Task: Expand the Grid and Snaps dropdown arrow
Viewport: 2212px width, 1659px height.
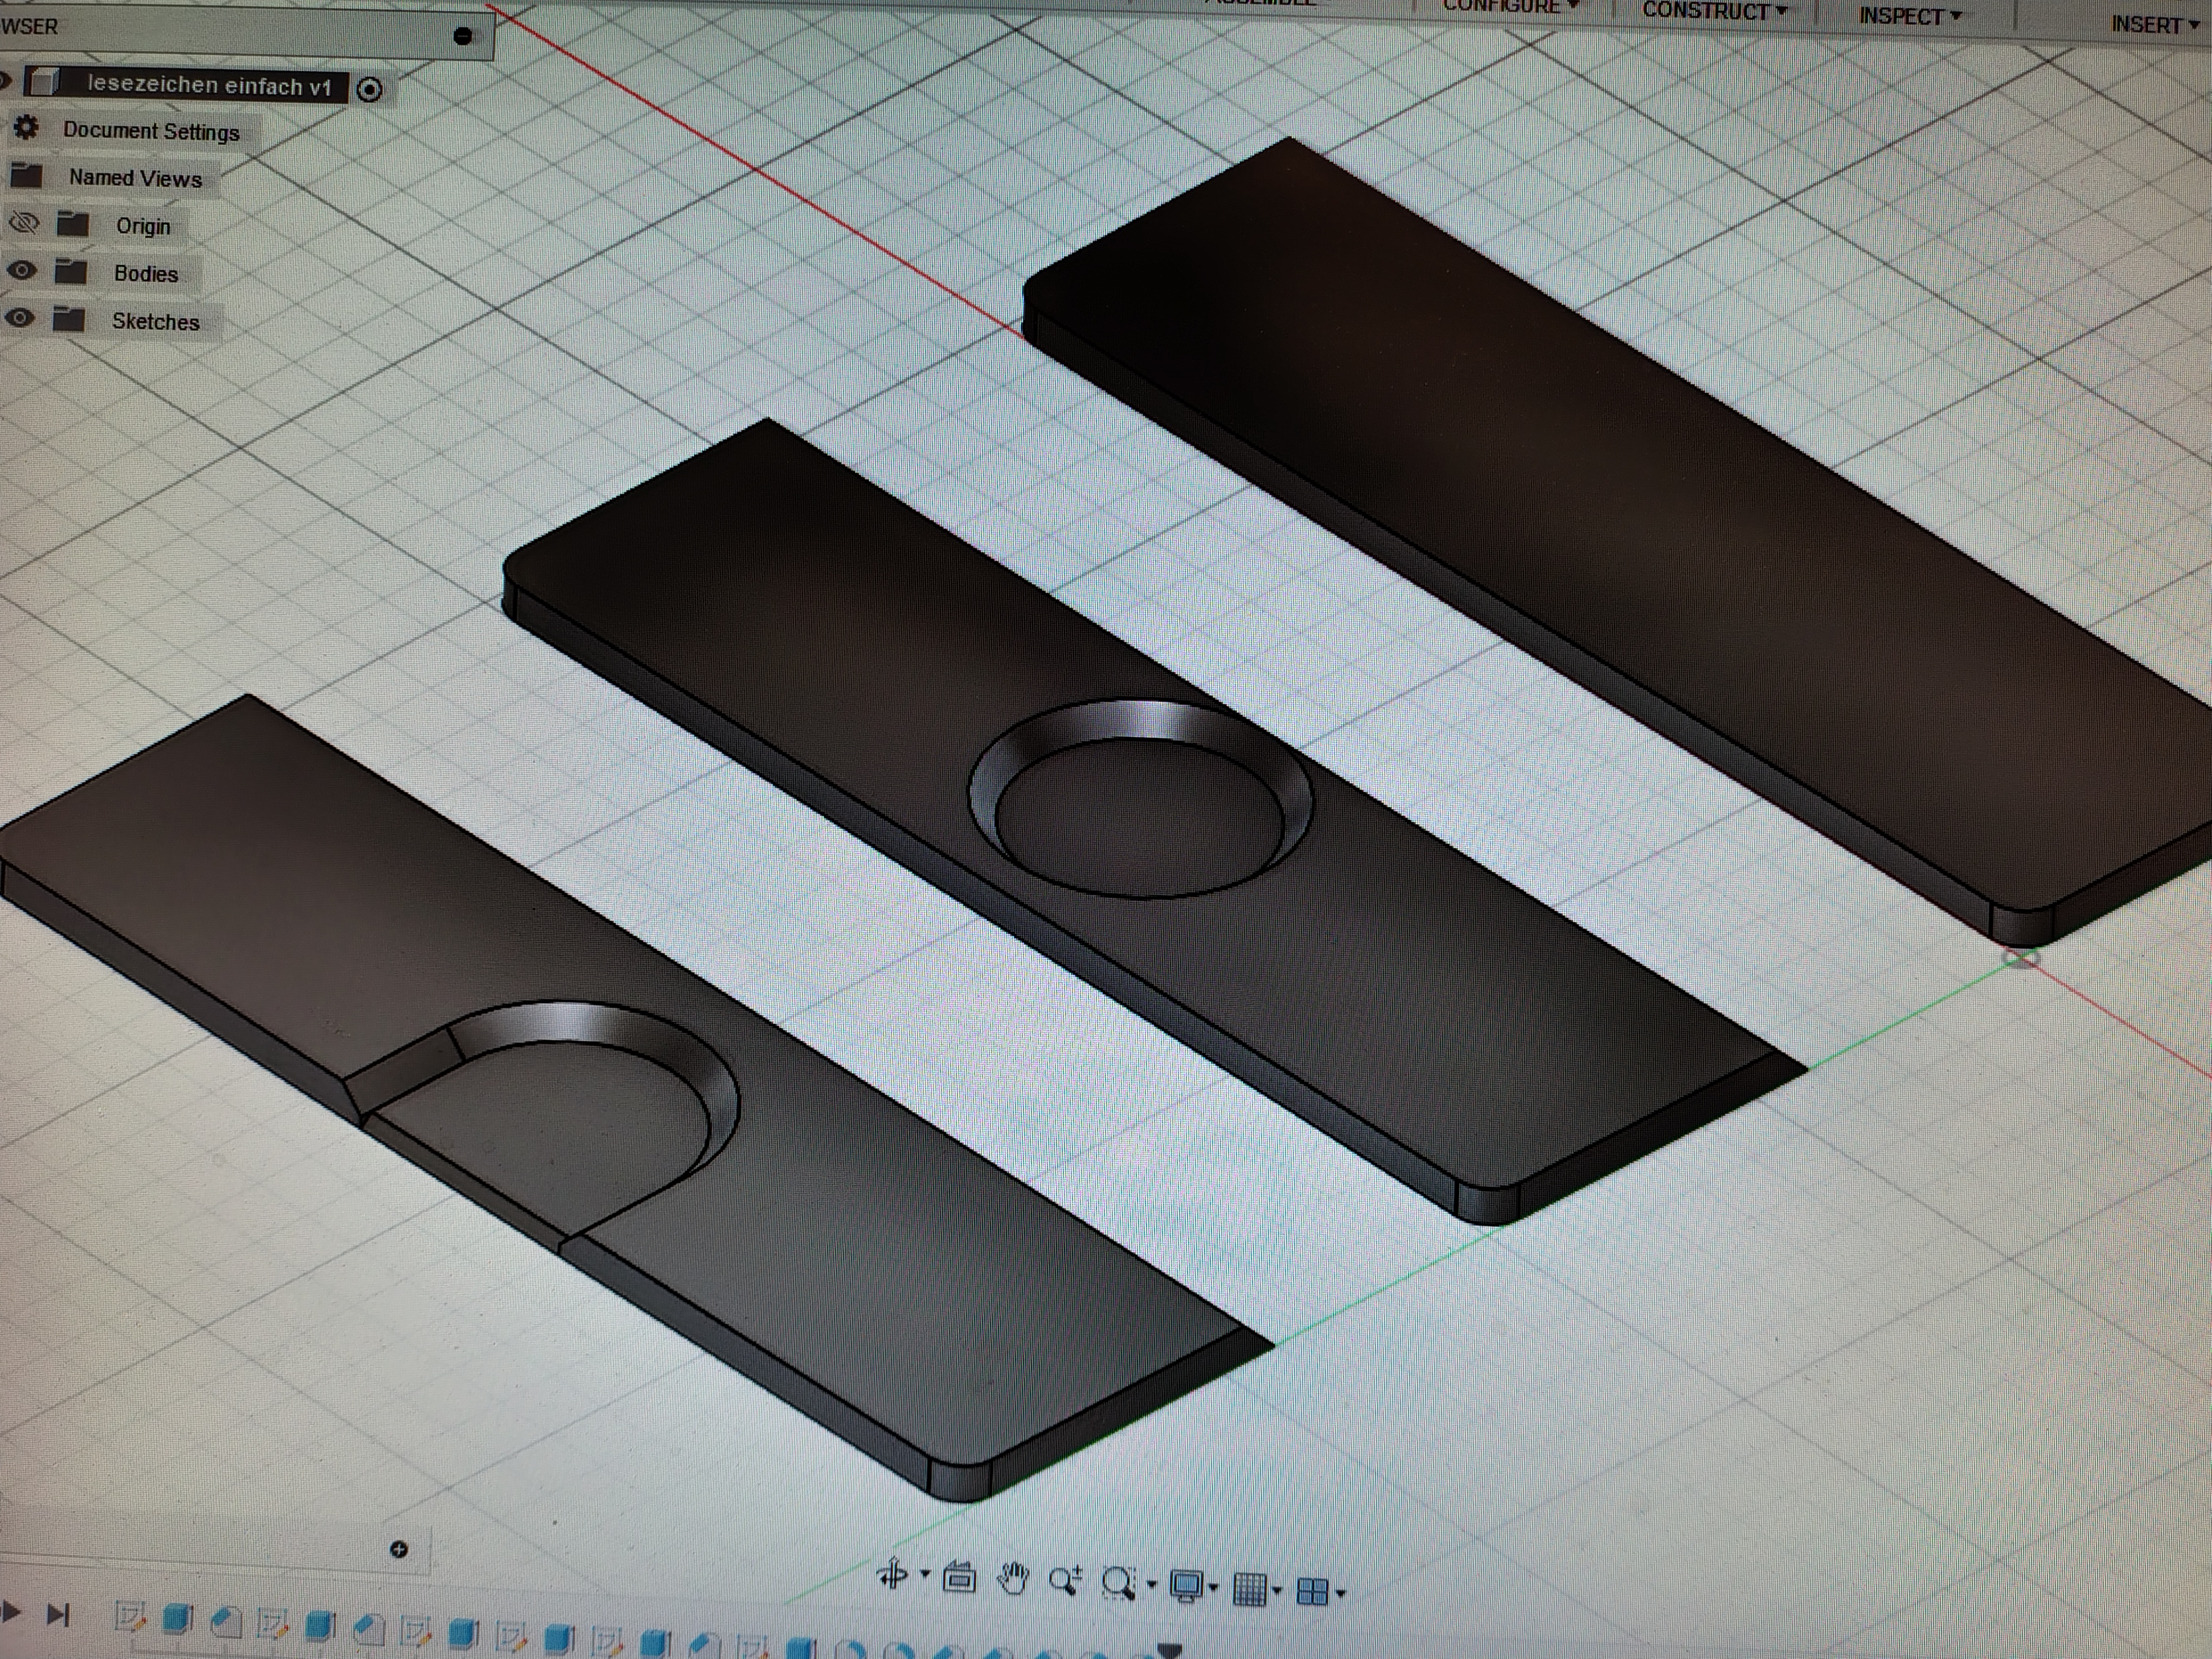Action: pyautogui.click(x=1277, y=1590)
